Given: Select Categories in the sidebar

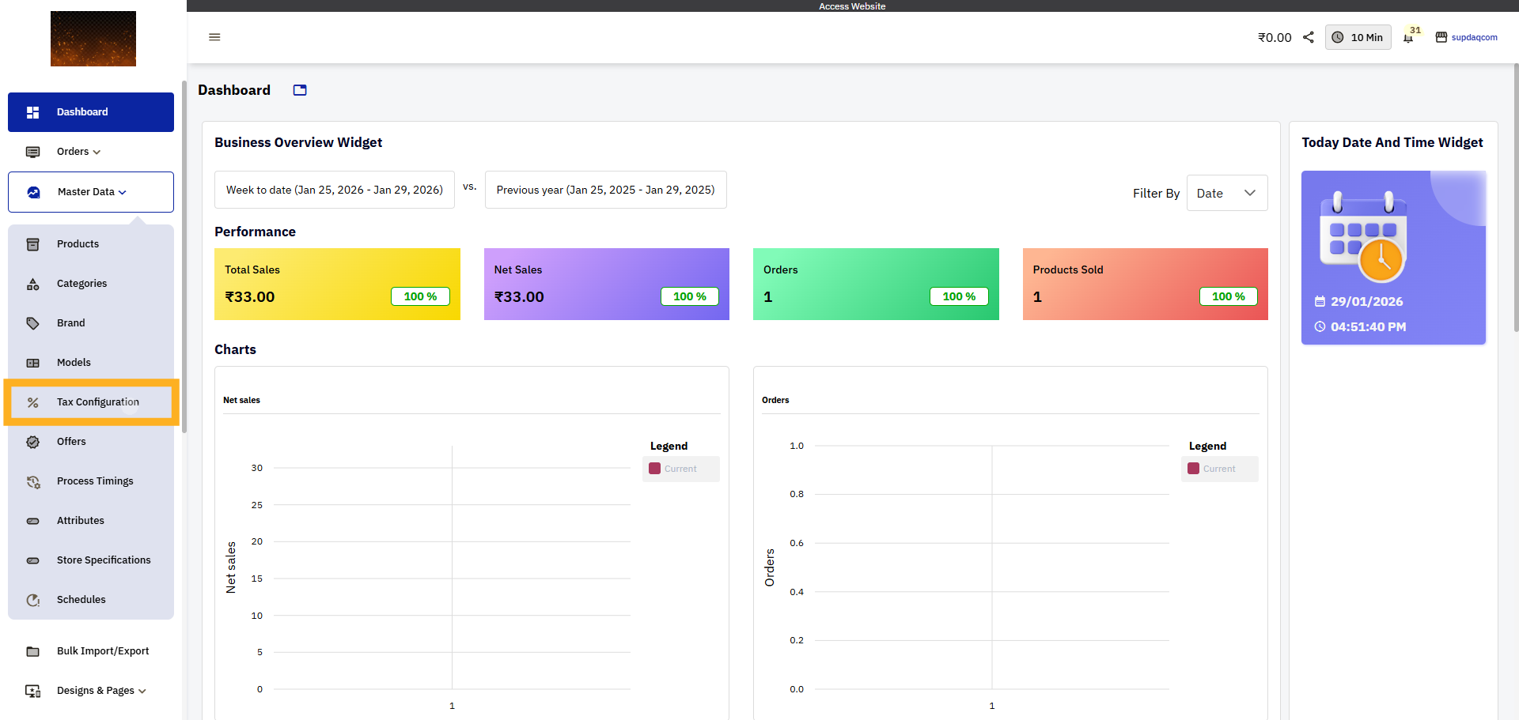Looking at the screenshot, I should (x=91, y=284).
